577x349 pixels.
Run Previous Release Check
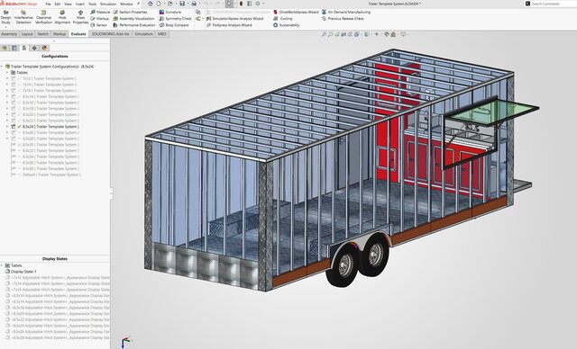click(x=343, y=19)
